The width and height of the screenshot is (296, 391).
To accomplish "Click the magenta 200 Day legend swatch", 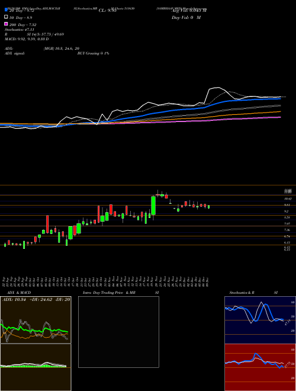I will click(x=6, y=24).
